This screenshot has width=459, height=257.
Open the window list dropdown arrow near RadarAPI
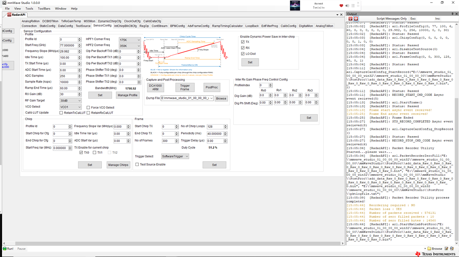337,15
